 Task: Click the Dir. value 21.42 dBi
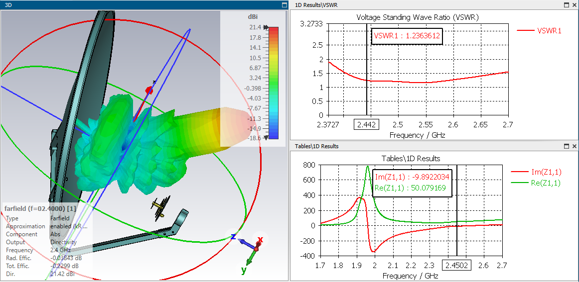pyautogui.click(x=63, y=274)
